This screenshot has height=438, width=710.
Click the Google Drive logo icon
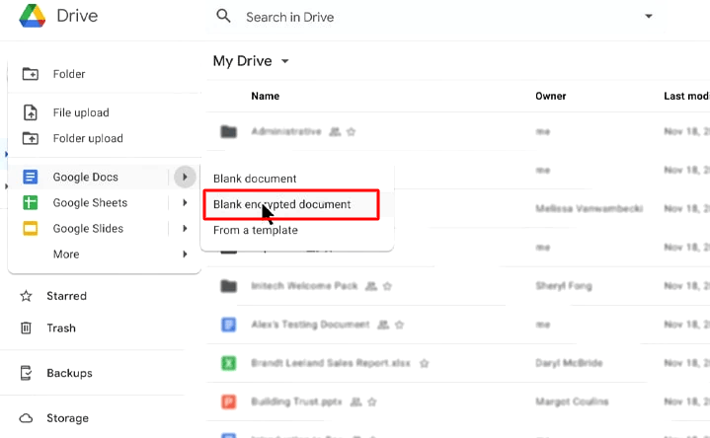(x=33, y=17)
